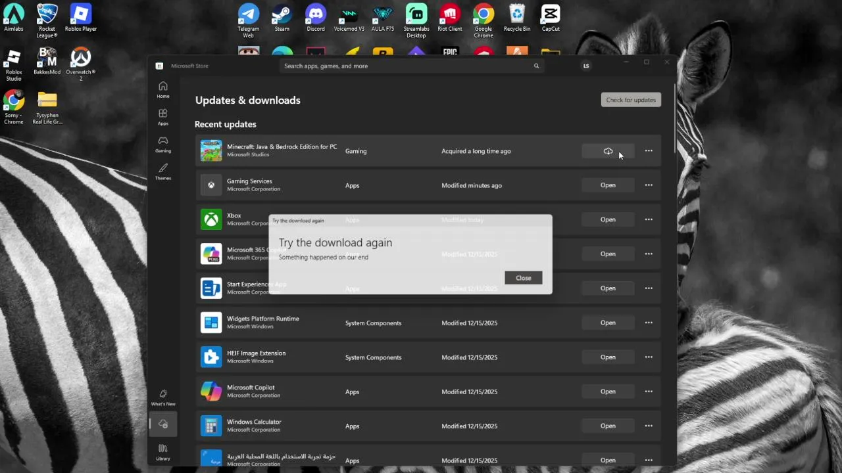842x473 pixels.
Task: Open more options for Start Experiences App
Action: coord(649,288)
